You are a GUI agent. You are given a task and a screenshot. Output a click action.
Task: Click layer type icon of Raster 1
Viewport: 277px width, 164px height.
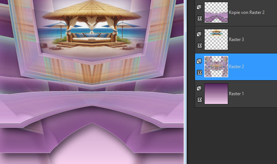point(199,88)
